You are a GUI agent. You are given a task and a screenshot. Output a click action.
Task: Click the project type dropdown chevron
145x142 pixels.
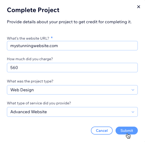(x=133, y=90)
